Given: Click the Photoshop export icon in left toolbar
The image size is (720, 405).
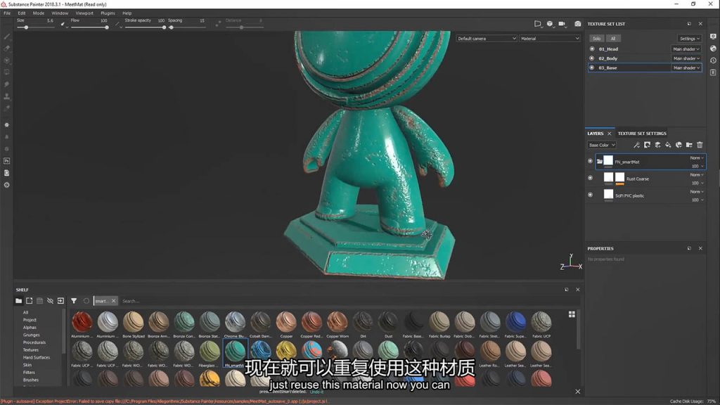Looking at the screenshot, I should [7, 161].
